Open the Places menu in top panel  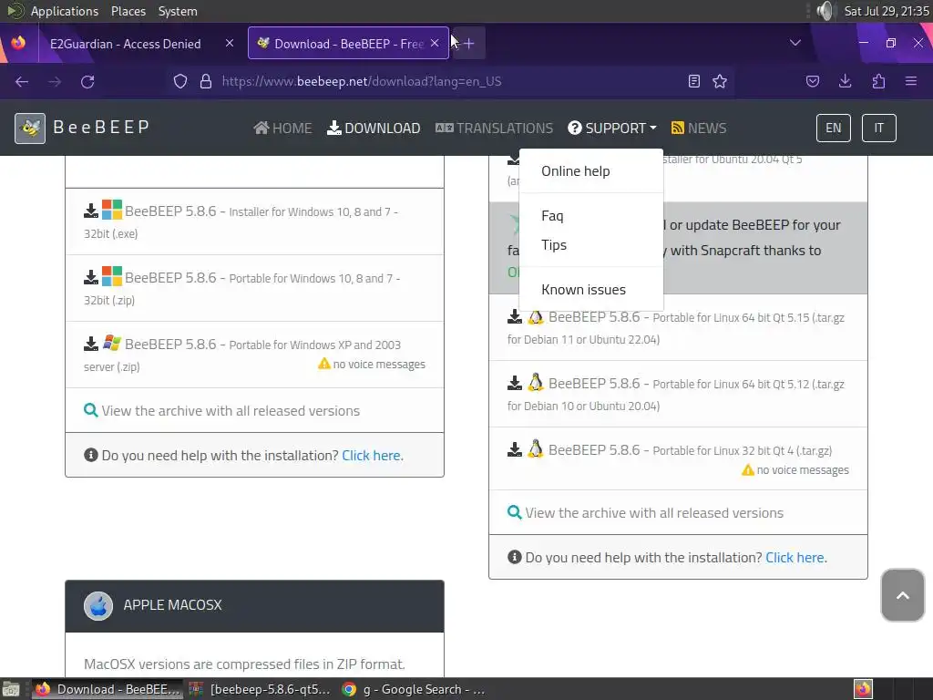pos(128,11)
